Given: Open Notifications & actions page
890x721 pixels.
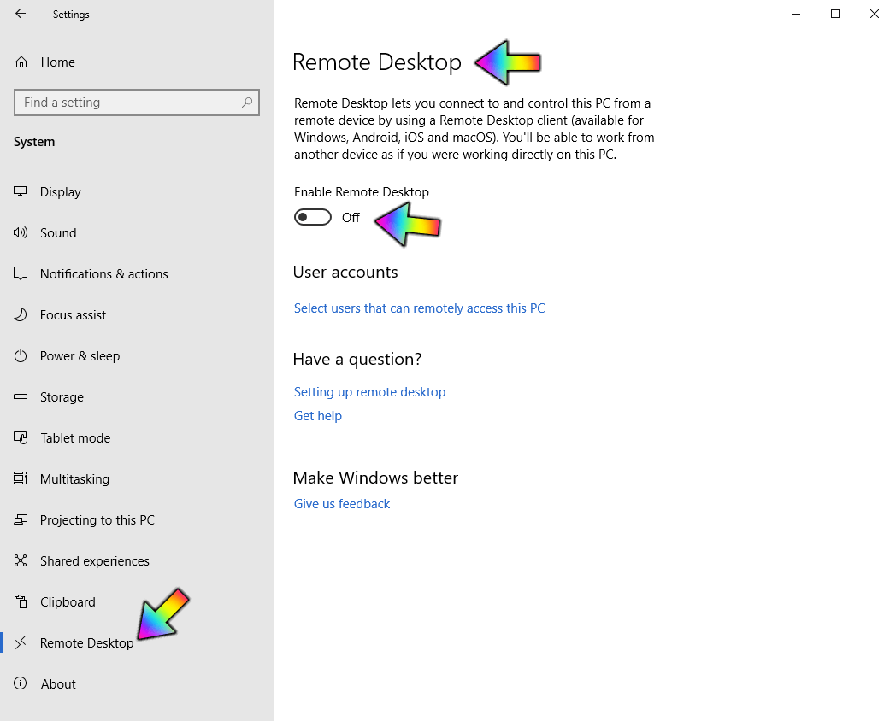Looking at the screenshot, I should tap(136, 274).
